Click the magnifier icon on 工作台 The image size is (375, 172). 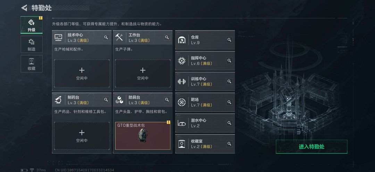167,37
